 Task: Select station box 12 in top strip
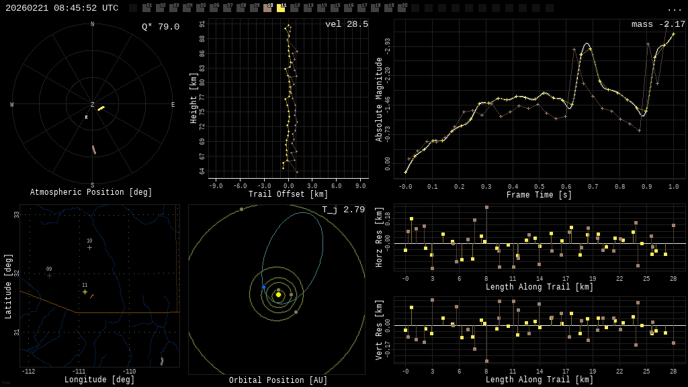[294, 8]
